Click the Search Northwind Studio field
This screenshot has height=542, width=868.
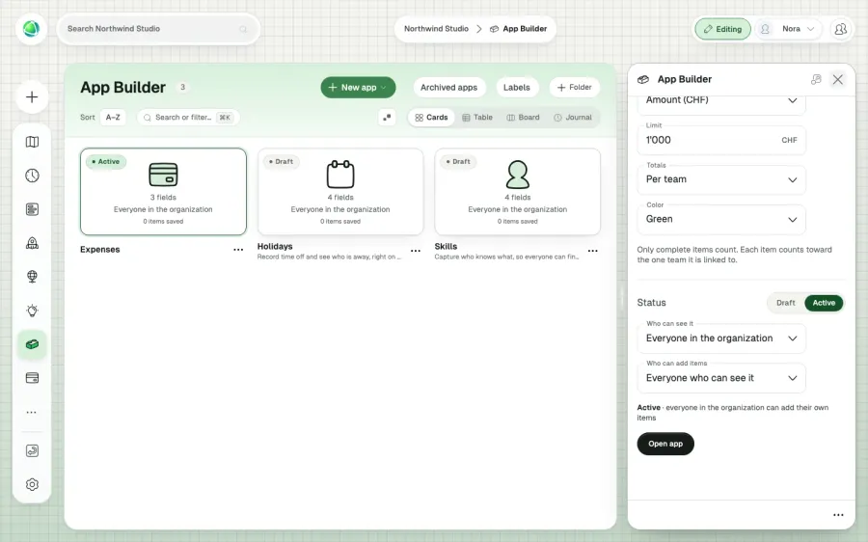click(158, 29)
